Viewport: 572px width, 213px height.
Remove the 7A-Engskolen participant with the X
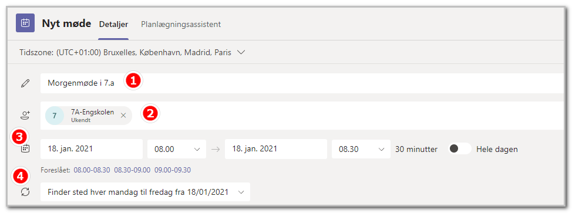[x=123, y=115]
